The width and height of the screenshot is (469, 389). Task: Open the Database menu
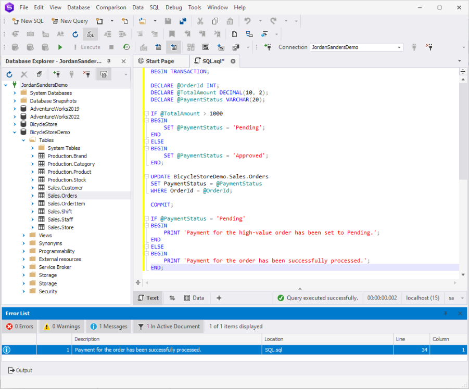pyautogui.click(x=79, y=7)
